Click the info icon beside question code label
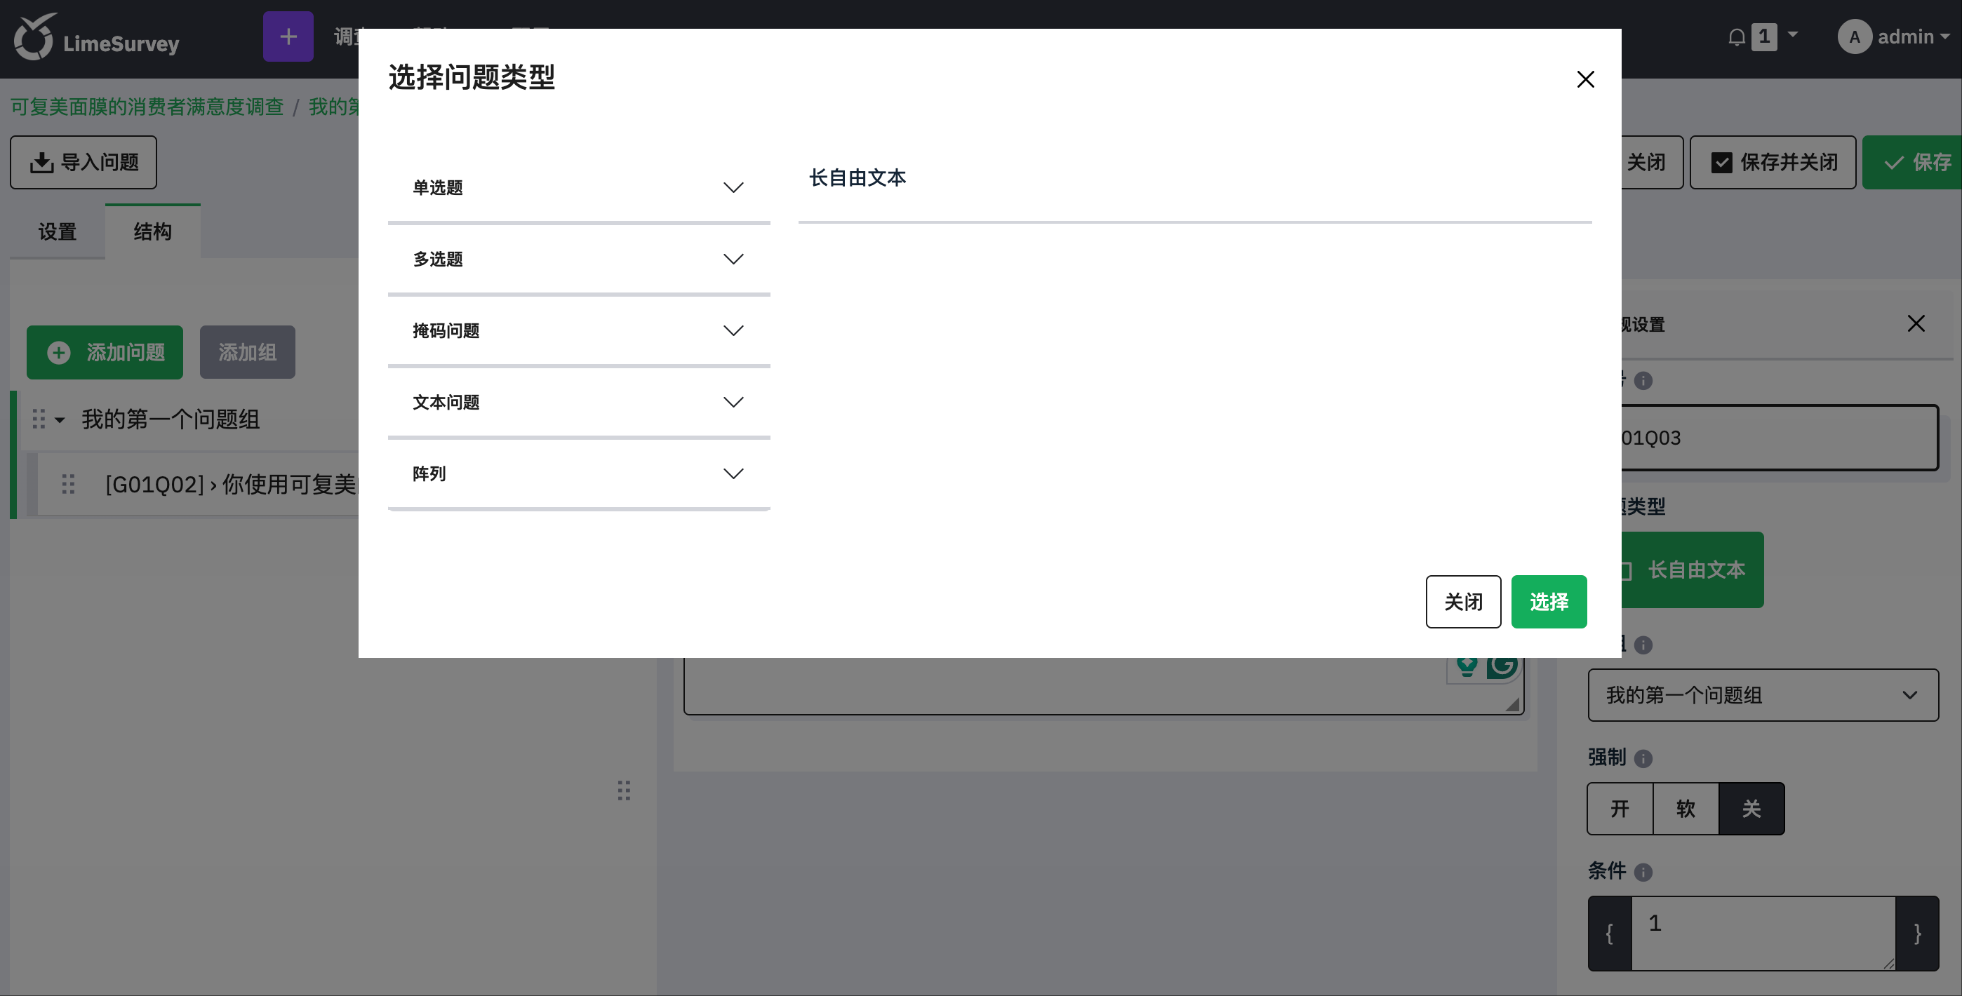The width and height of the screenshot is (1962, 996). (1643, 381)
